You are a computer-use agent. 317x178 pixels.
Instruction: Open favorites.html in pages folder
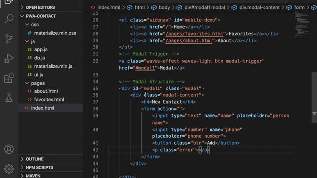click(49, 100)
